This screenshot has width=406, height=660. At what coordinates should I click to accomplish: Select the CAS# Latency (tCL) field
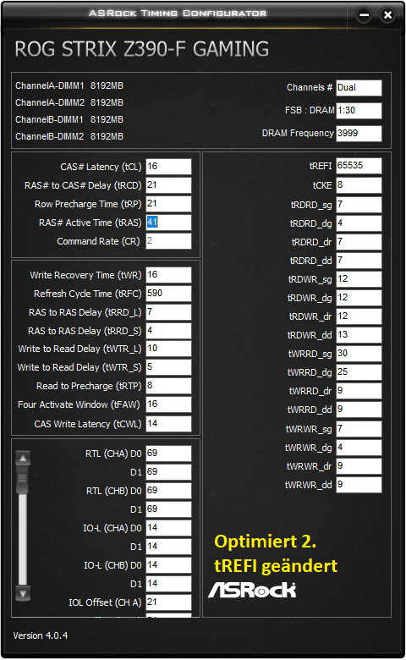(x=168, y=167)
